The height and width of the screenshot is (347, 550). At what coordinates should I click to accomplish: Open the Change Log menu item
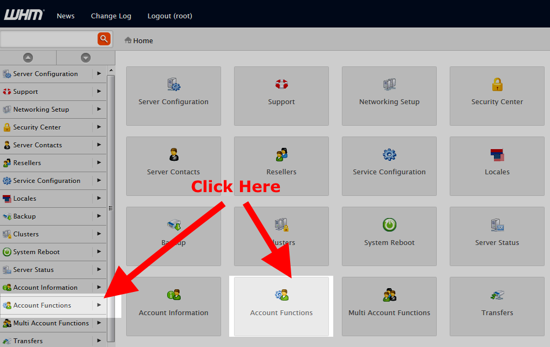tap(111, 16)
